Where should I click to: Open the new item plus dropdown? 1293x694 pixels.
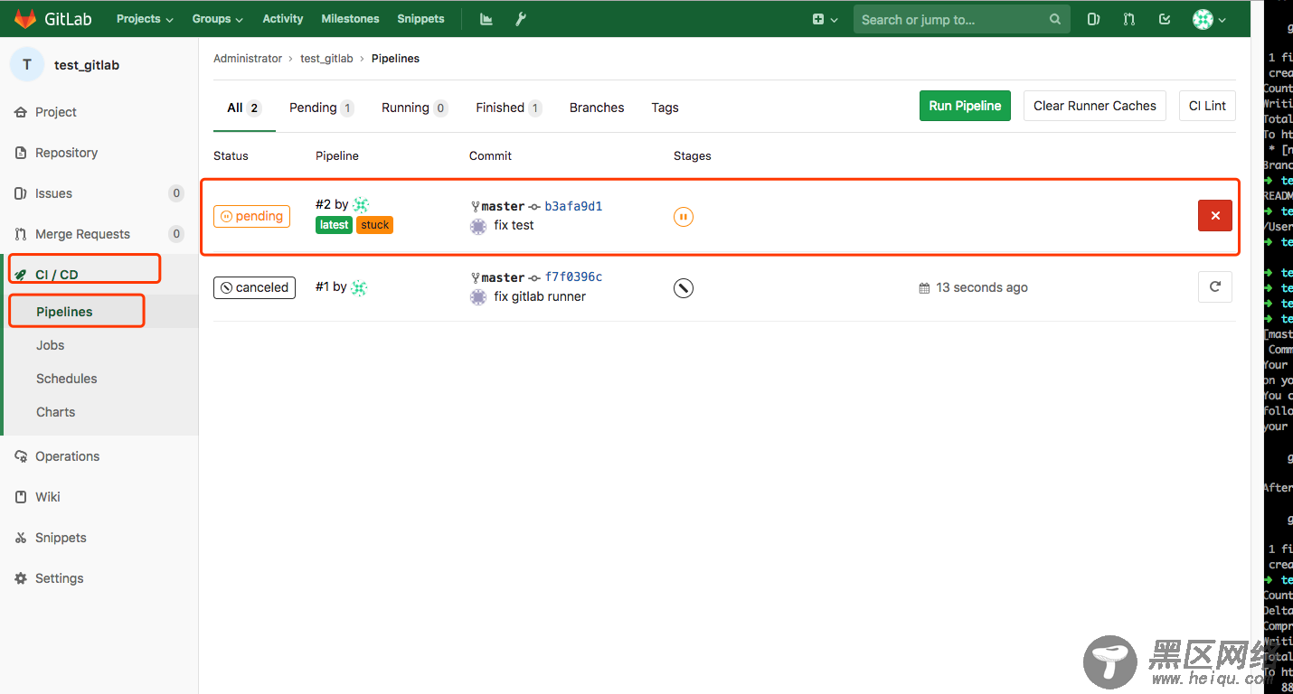(825, 19)
